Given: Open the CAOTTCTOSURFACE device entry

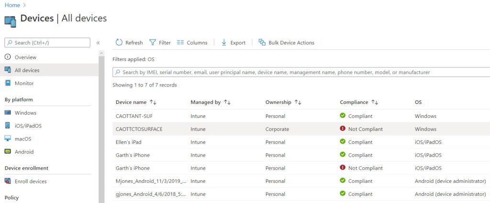Looking at the screenshot, I should coord(139,129).
